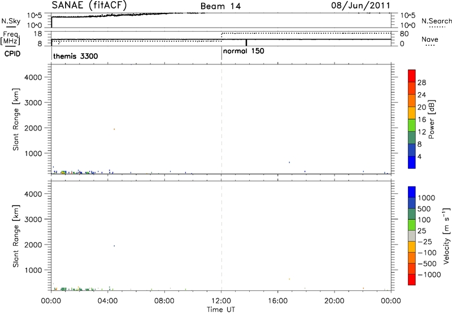This screenshot has height=313, width=452.
Task: Select the orange −100 to −500 Velocity swatch
Action: pos(412,258)
